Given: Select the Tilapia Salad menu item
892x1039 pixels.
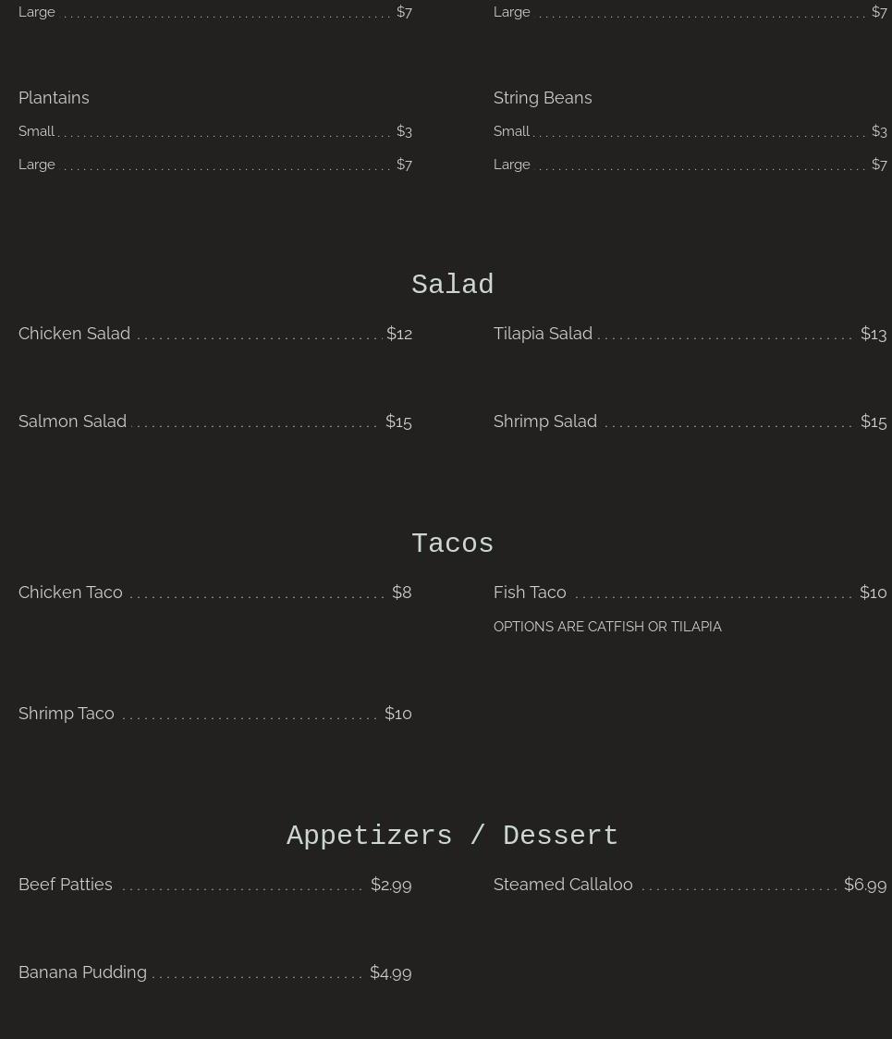Looking at the screenshot, I should point(543,334).
